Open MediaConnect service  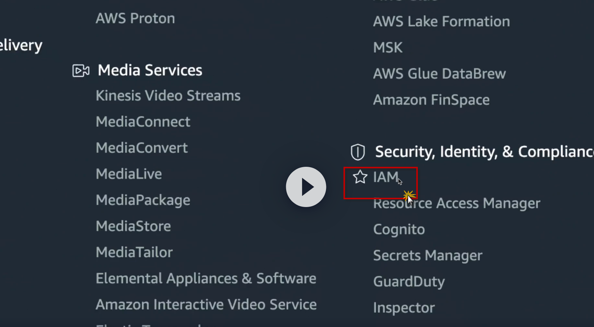click(143, 122)
